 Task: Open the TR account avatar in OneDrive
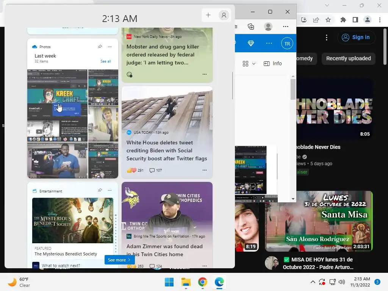pos(287,44)
